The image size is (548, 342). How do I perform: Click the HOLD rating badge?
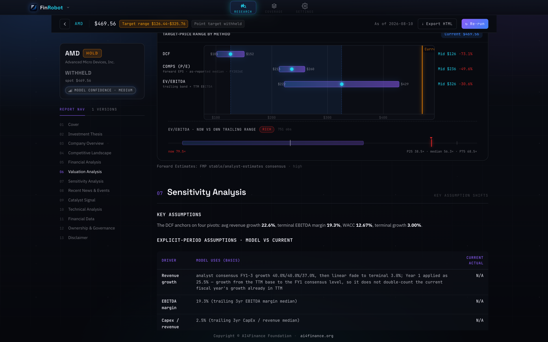coord(92,53)
